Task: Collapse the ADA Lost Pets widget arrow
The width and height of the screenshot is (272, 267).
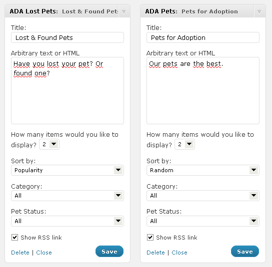Action: (124, 12)
